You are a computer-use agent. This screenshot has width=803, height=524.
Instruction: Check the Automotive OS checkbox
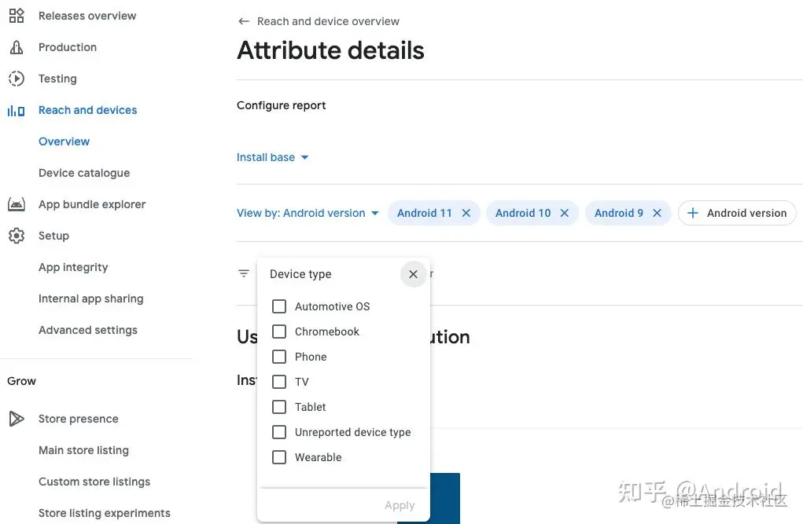279,306
